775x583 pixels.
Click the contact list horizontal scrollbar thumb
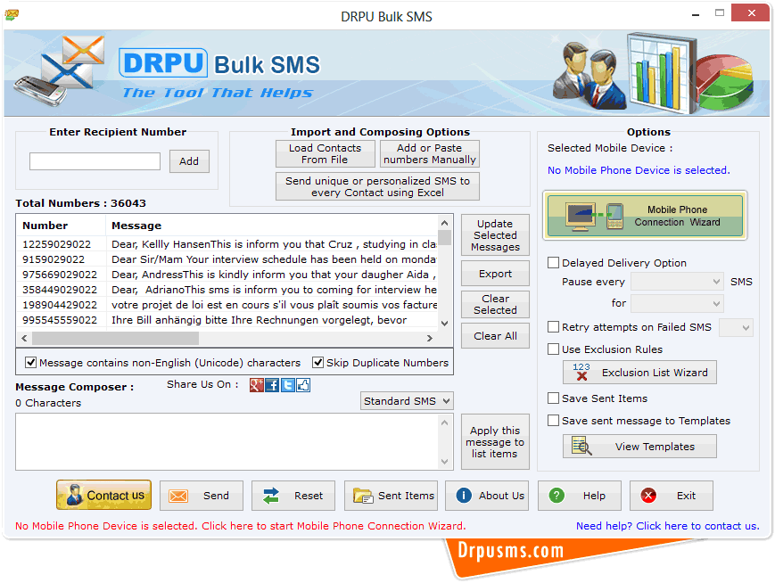click(x=115, y=338)
